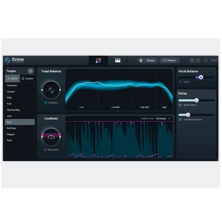
Task: Open the Master Assistant view icon
Action: [99, 60]
